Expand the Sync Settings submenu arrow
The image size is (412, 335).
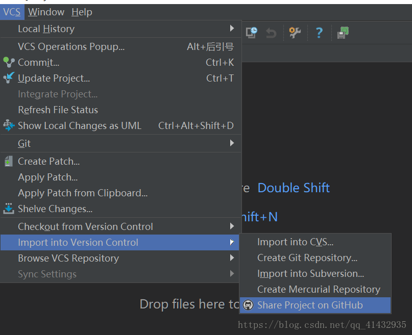point(232,274)
